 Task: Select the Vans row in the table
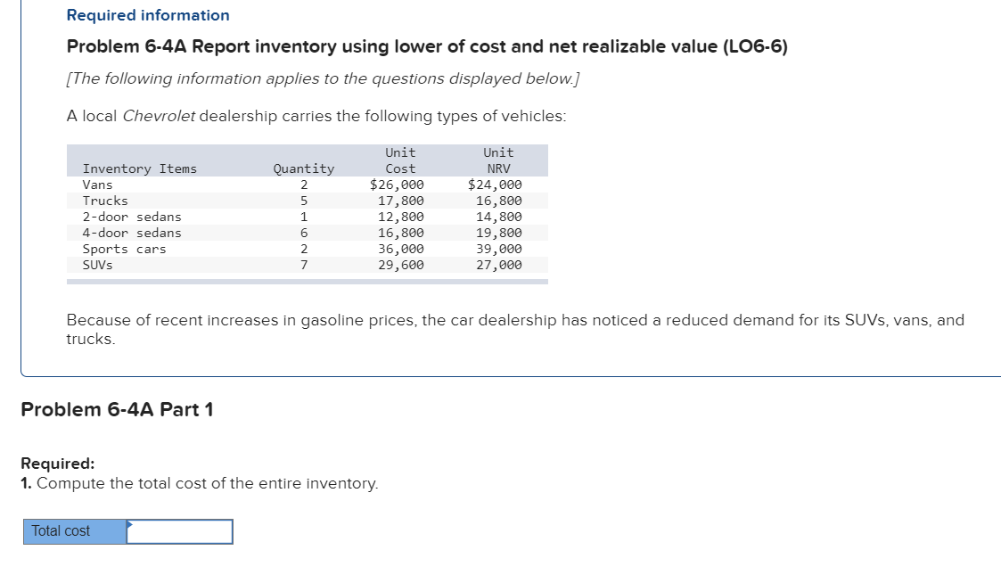tap(98, 185)
